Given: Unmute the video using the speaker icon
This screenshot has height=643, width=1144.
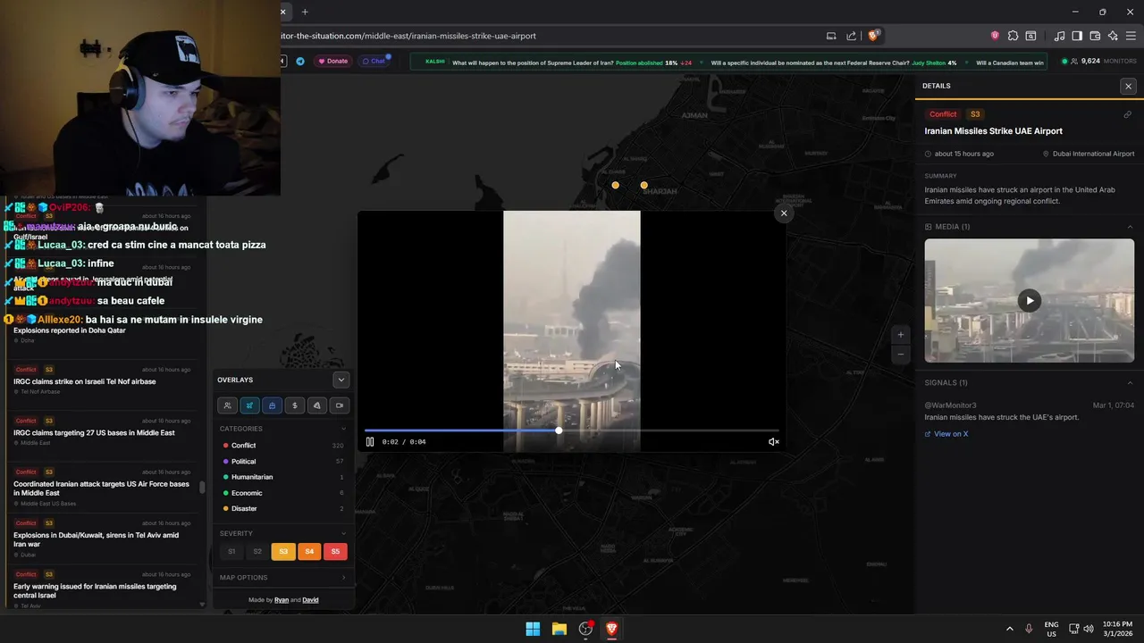Looking at the screenshot, I should coord(774,442).
